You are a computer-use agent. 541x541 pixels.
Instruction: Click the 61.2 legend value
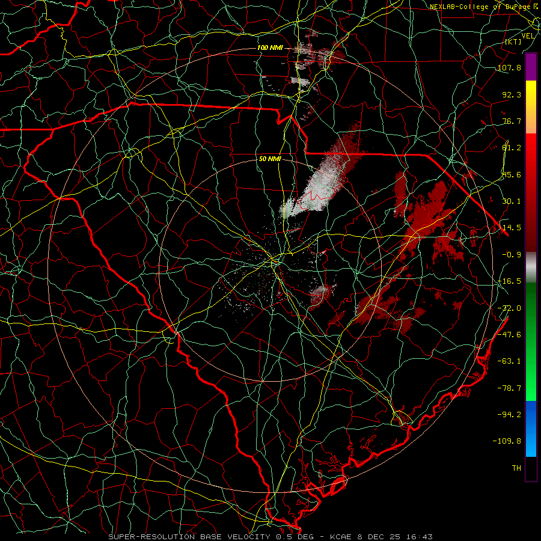click(512, 148)
